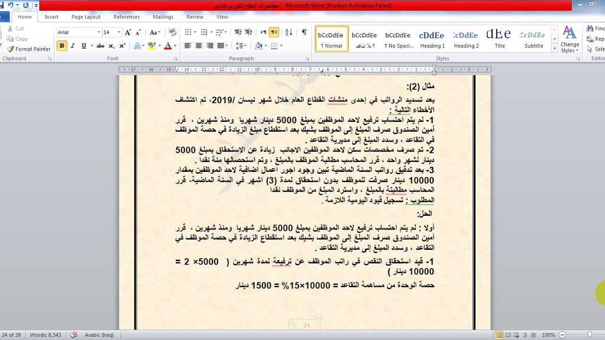This screenshot has width=605, height=340.
Task: Toggle Show/Hide paragraph marks
Action: (x=304, y=32)
